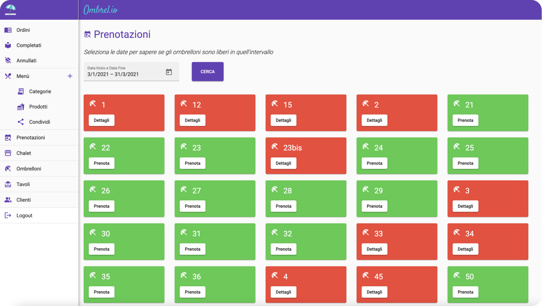Viewport: 542px width, 306px height.
Task: Click the umbrella icon on card 21
Action: pos(457,103)
